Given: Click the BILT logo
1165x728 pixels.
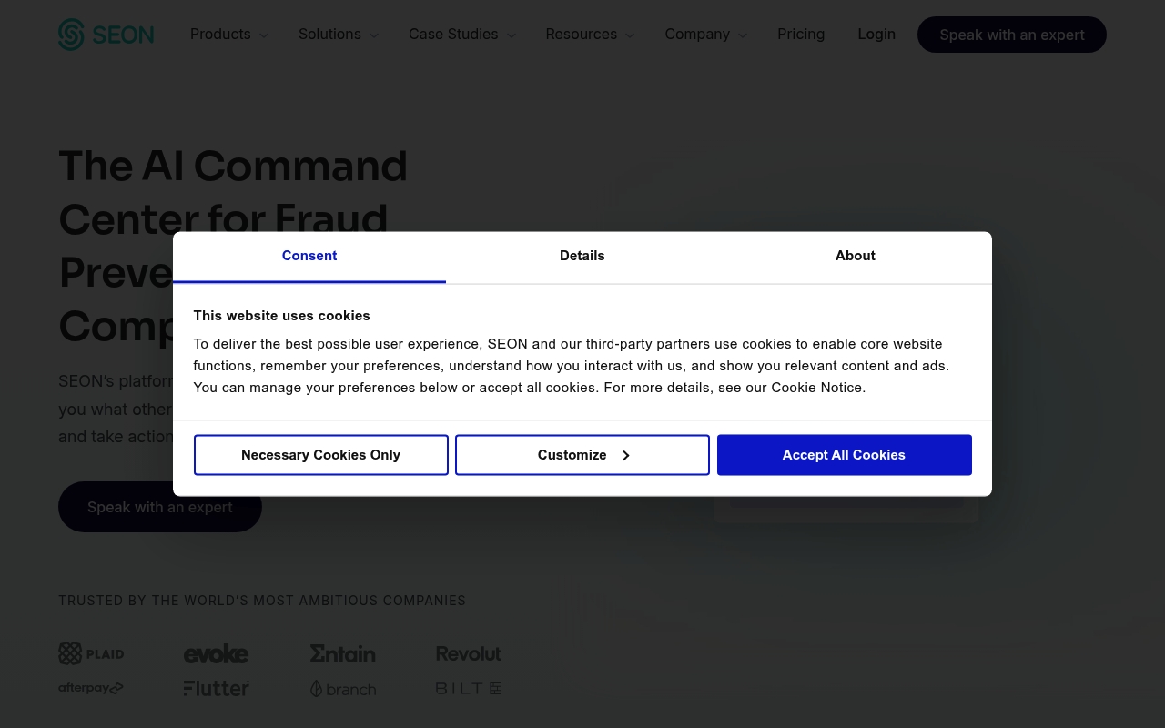Looking at the screenshot, I should [x=469, y=688].
